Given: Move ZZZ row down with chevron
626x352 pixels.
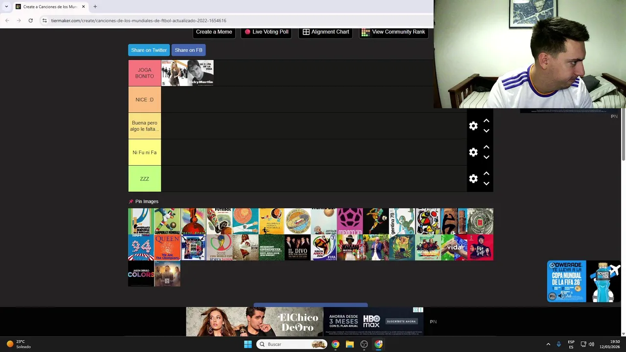Looking at the screenshot, I should coord(486,183).
